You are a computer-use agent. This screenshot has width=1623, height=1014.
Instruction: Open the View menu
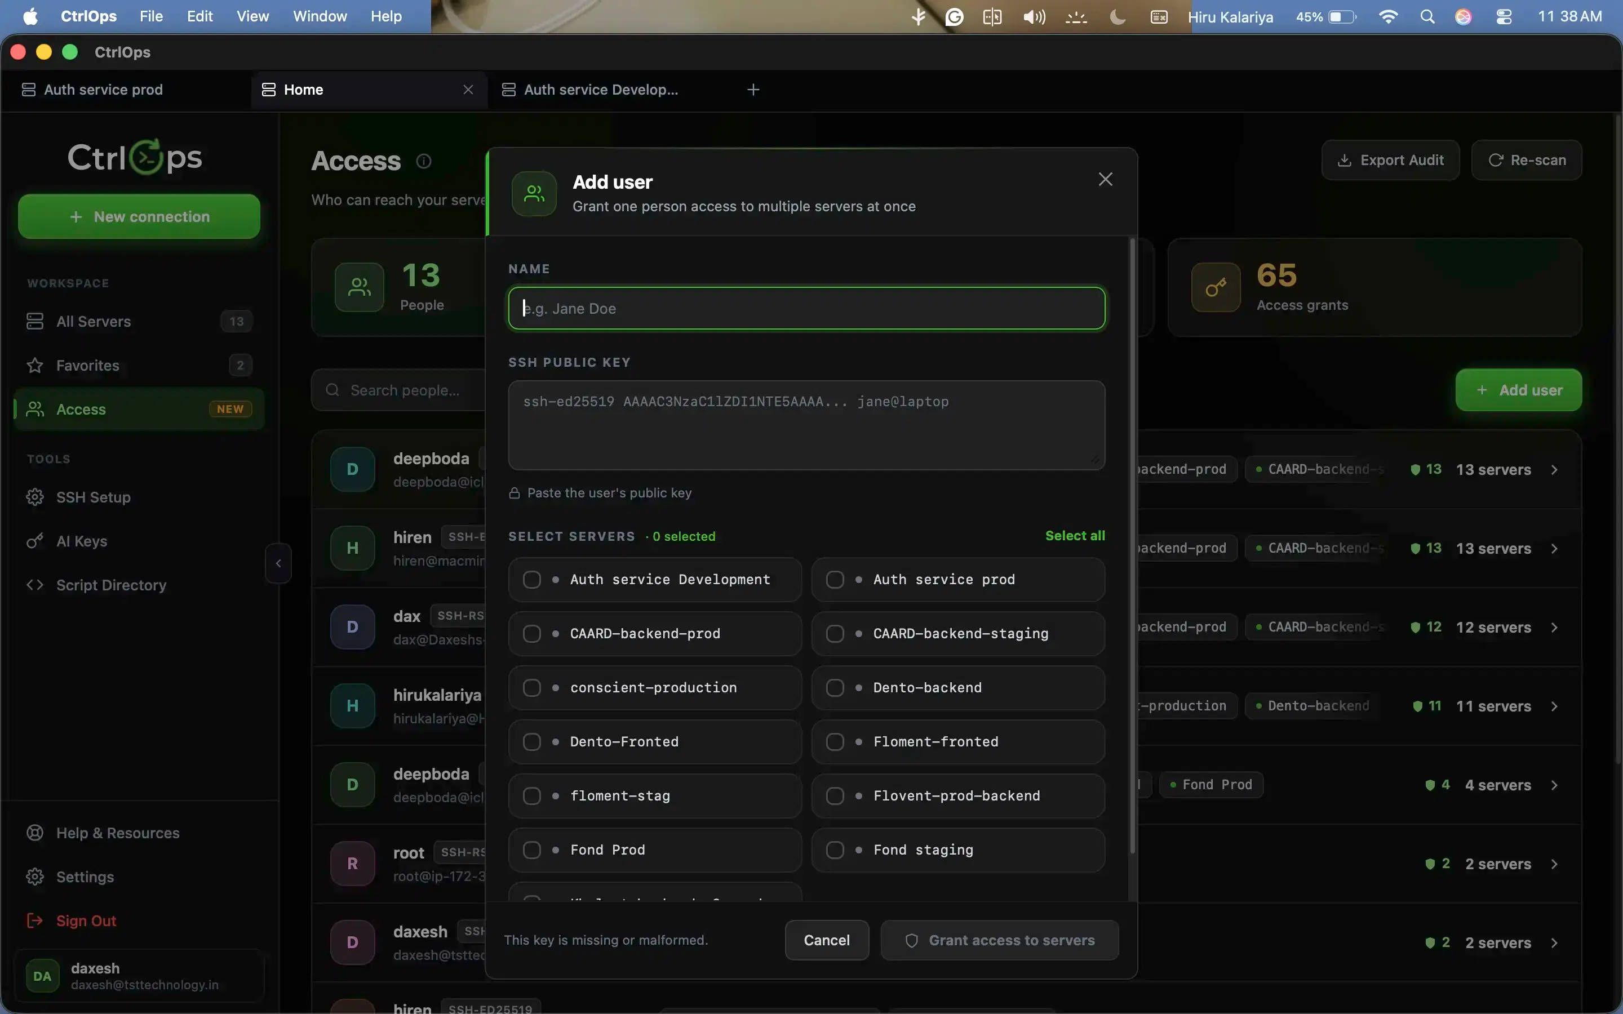pyautogui.click(x=253, y=17)
